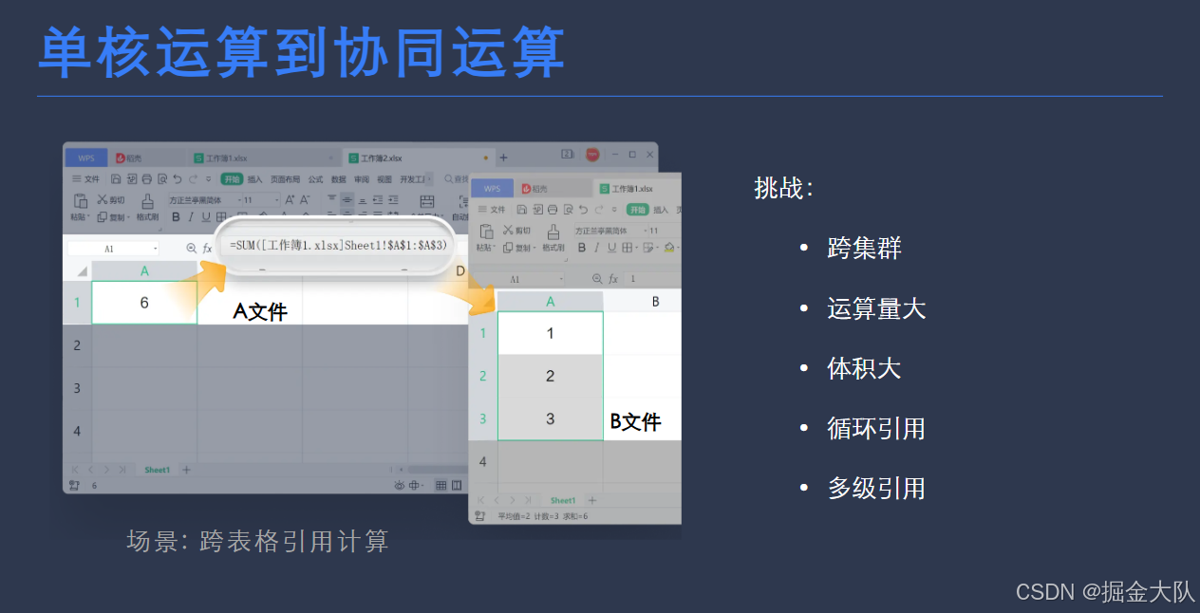Click the add sheet plus in 工作簿1 window
The image size is (1200, 613).
pyautogui.click(x=592, y=500)
